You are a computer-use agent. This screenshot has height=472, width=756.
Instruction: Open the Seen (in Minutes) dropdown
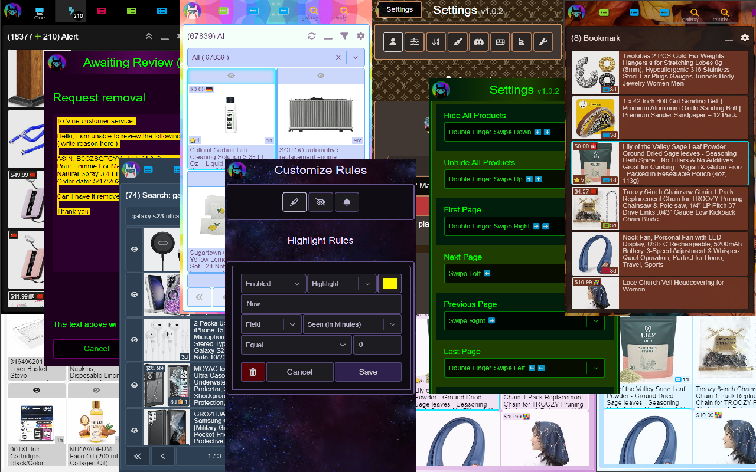click(x=352, y=324)
